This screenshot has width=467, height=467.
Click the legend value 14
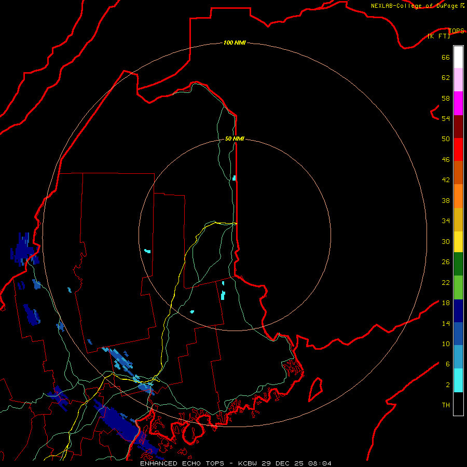coord(446,323)
